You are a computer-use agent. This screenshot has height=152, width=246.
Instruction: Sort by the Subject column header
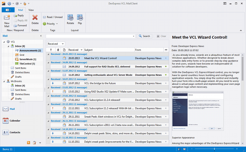[109, 50]
